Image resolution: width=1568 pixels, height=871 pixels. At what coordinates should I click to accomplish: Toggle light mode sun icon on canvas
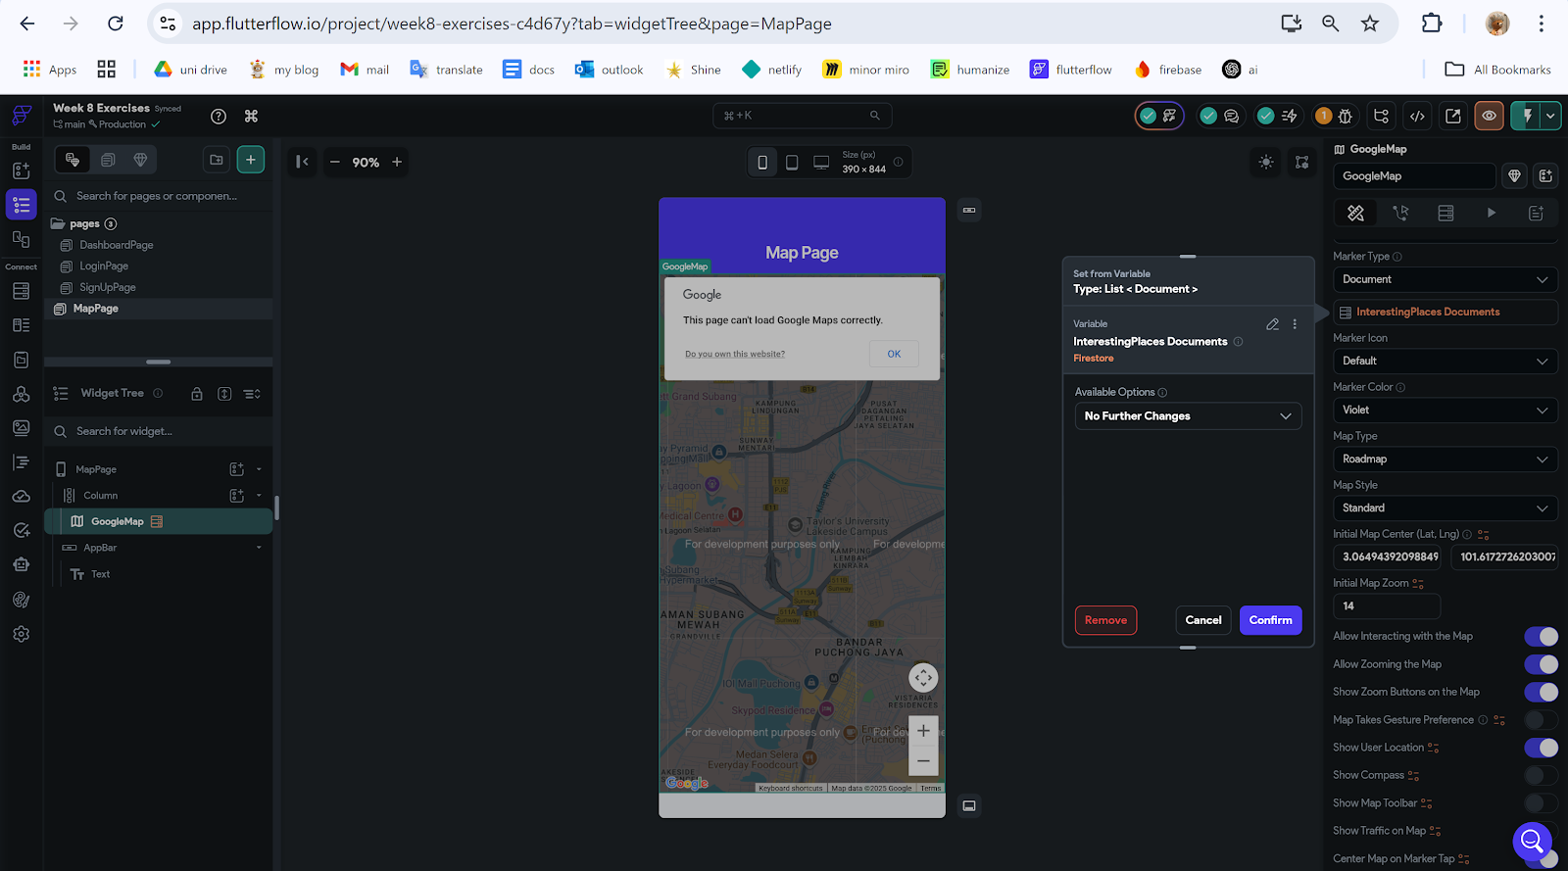click(1266, 162)
